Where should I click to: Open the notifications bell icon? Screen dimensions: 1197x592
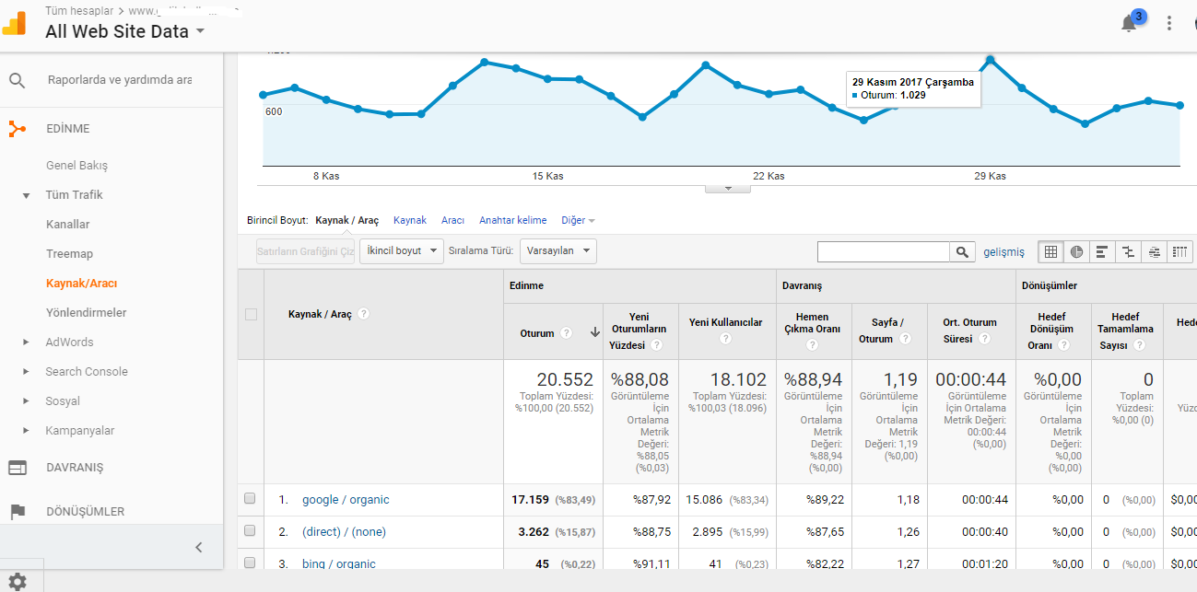[1128, 24]
